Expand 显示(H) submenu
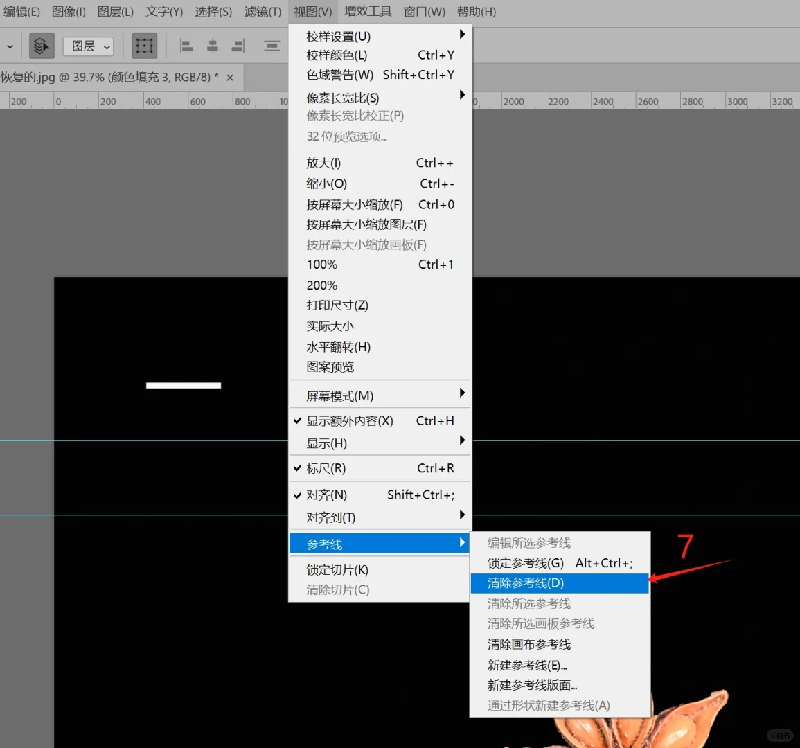This screenshot has width=800, height=748. point(380,443)
